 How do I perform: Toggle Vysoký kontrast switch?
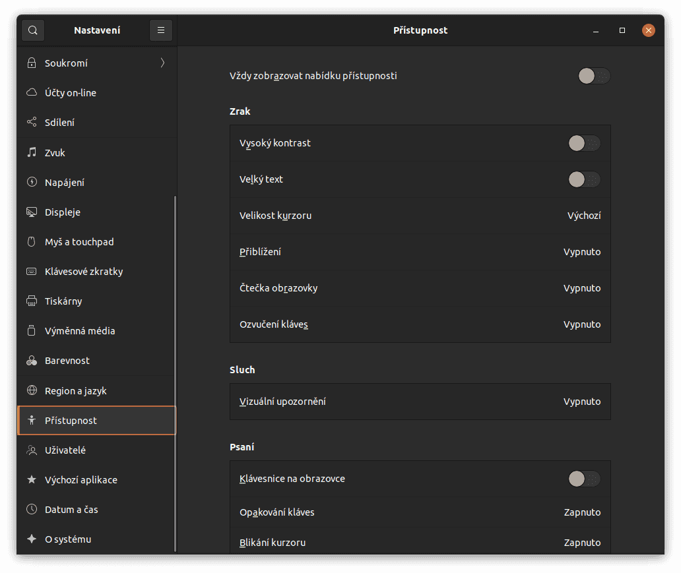[x=584, y=143]
